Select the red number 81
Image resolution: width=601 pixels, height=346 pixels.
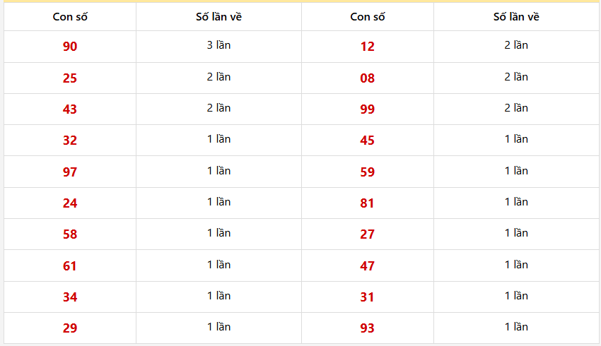[367, 203]
